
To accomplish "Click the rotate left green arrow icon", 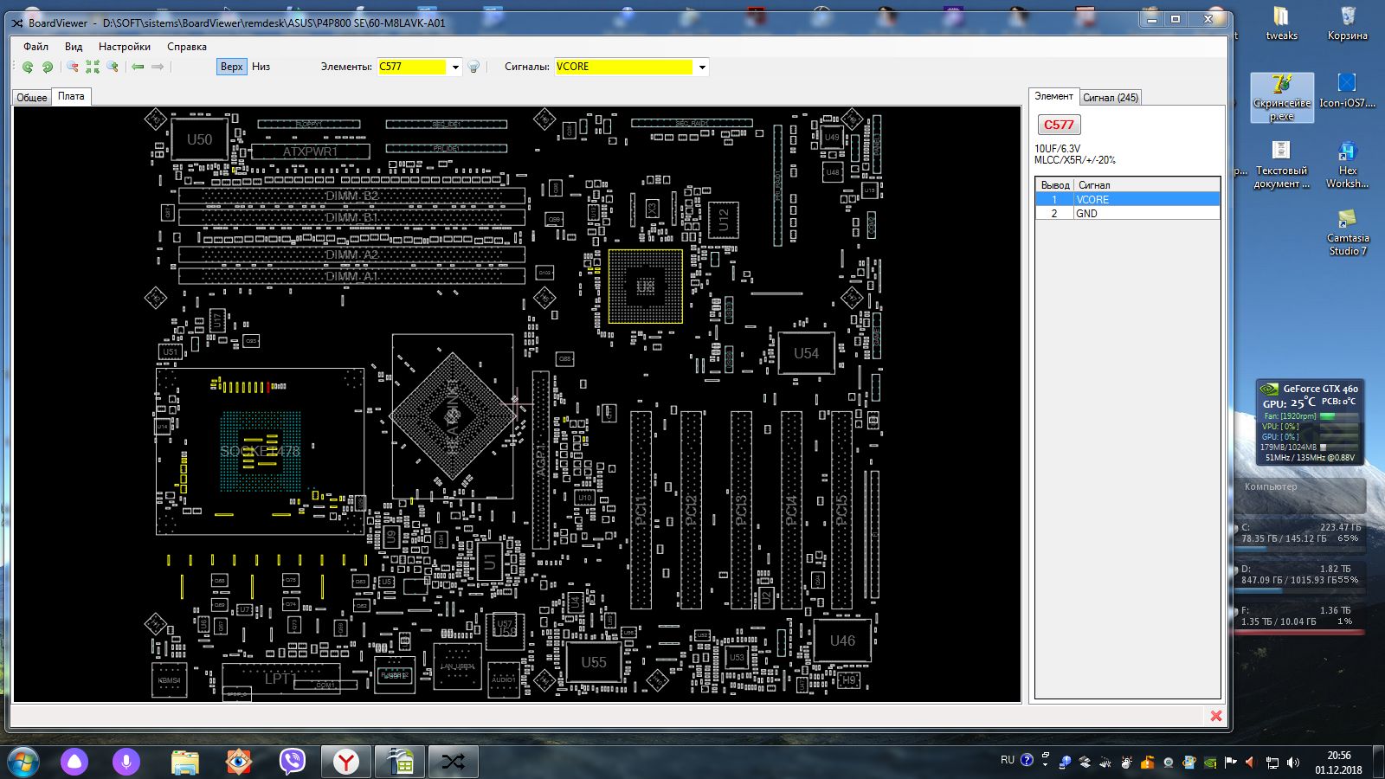I will (28, 67).
